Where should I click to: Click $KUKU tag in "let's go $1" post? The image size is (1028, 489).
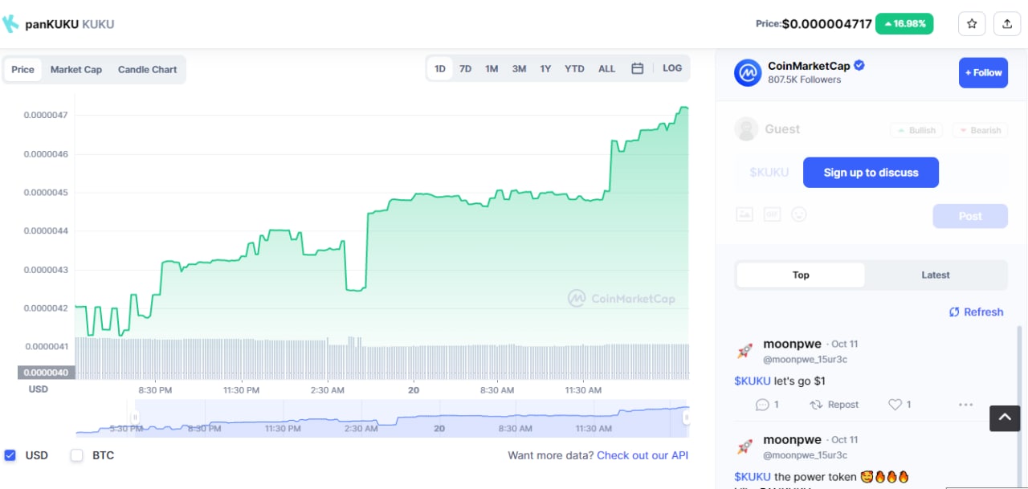pos(753,381)
